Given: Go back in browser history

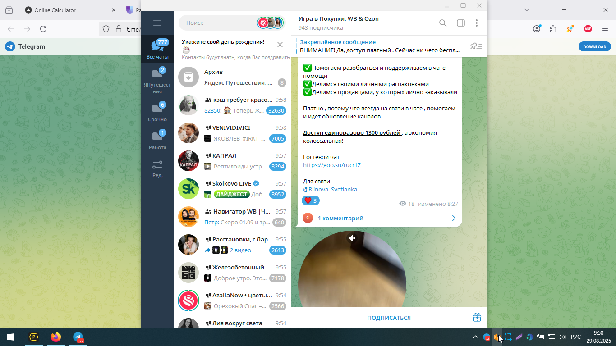Looking at the screenshot, I should 11,29.
